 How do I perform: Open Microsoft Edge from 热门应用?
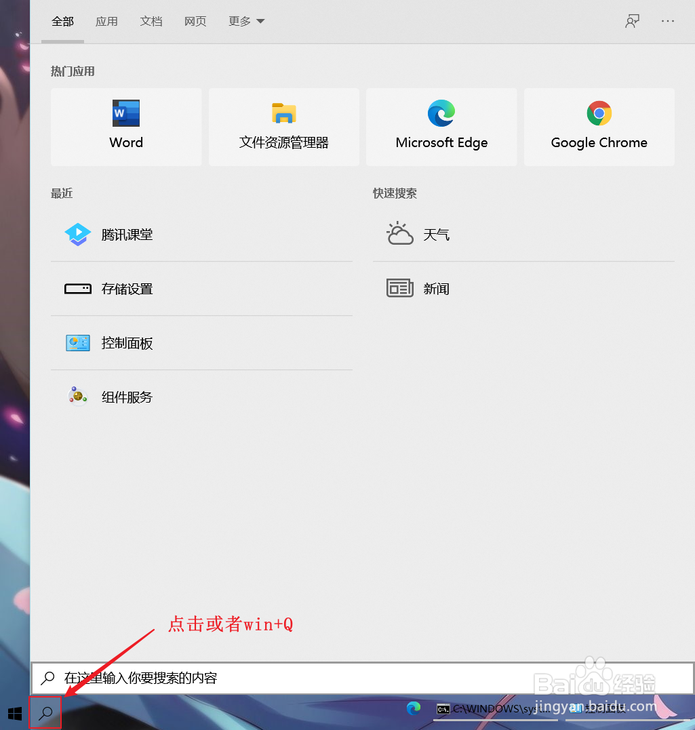pos(441,127)
